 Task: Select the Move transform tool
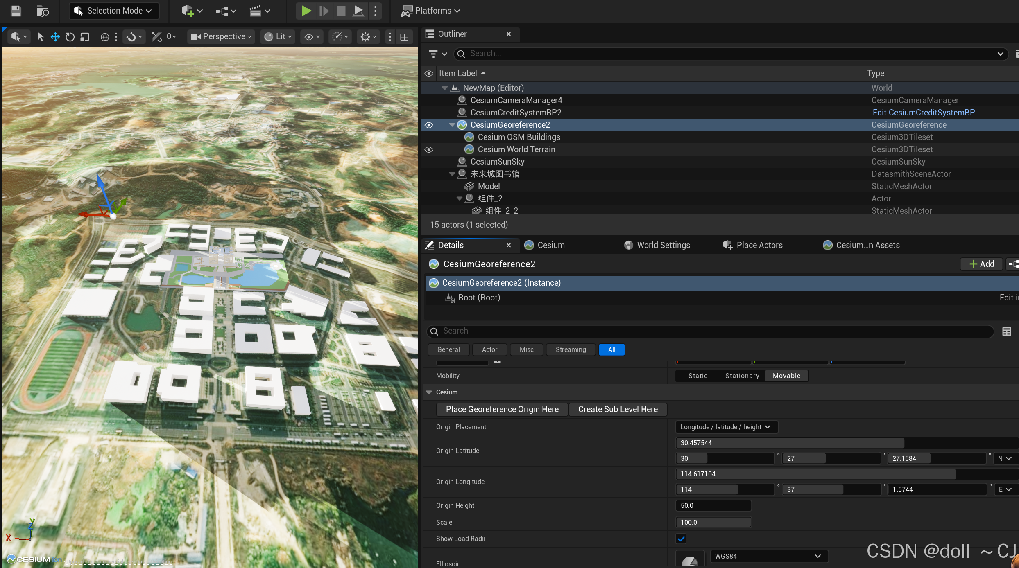(55, 36)
